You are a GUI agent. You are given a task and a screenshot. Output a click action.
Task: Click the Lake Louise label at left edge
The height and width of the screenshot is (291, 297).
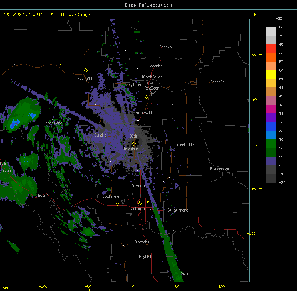(6, 167)
